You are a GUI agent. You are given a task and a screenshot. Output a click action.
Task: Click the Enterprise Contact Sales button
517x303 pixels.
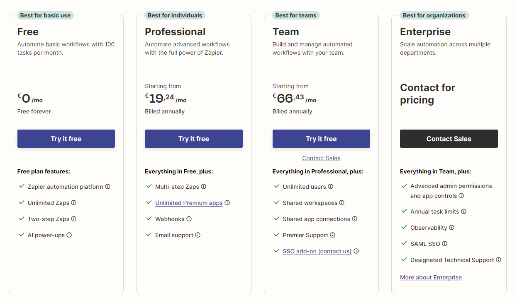point(449,139)
